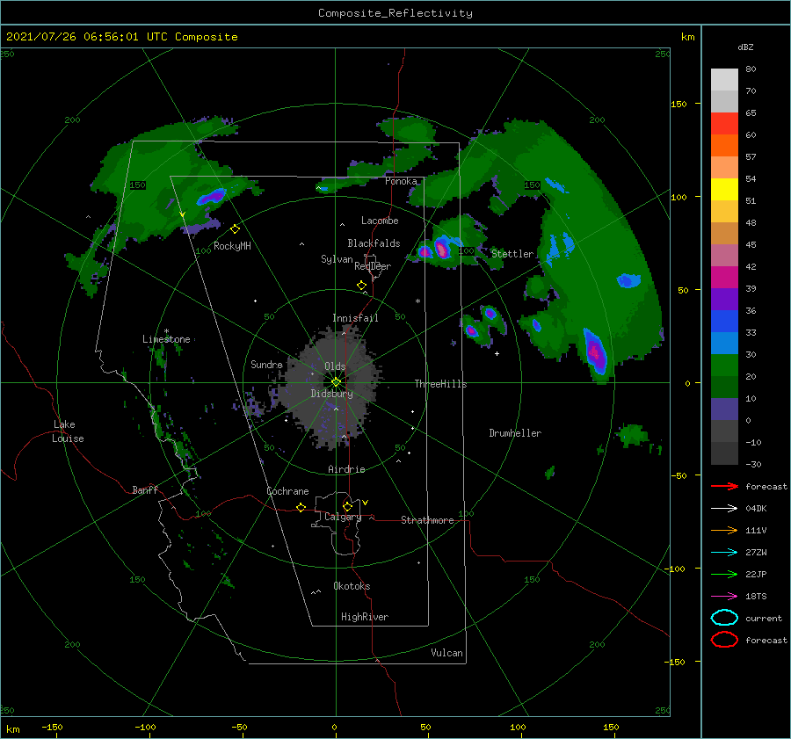The width and height of the screenshot is (791, 739).
Task: Click the green 22JP arrow in the legend
Action: point(724,574)
